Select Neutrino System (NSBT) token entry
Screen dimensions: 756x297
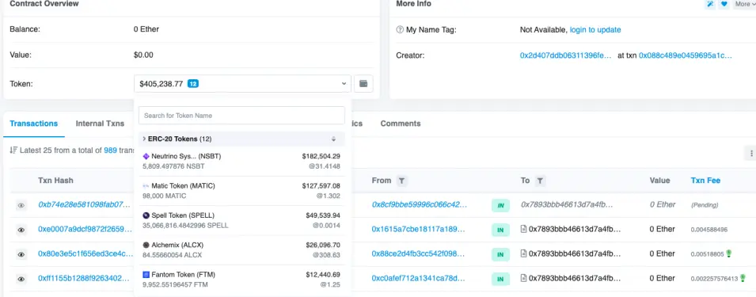(x=241, y=161)
